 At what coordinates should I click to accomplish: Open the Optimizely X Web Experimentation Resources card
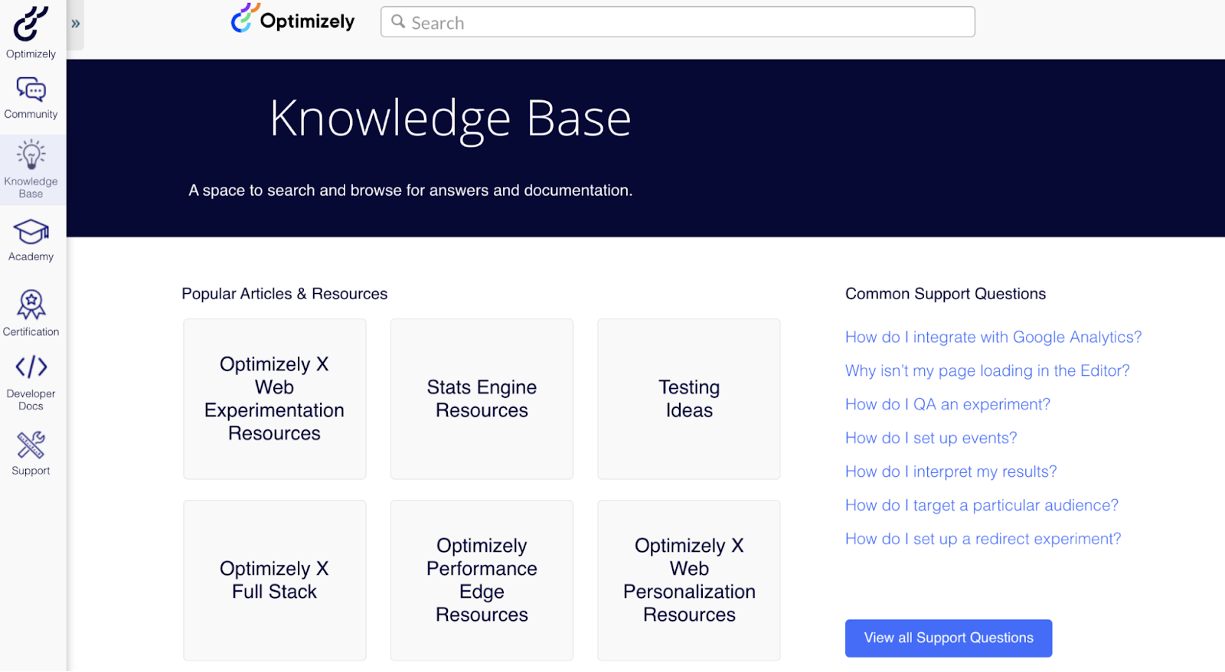(275, 399)
